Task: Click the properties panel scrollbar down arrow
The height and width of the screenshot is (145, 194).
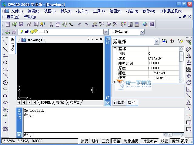Action: [x=181, y=80]
